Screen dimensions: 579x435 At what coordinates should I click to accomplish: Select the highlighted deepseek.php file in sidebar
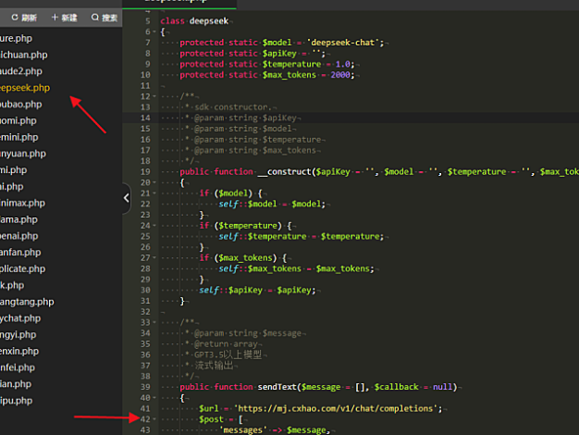[x=25, y=87]
